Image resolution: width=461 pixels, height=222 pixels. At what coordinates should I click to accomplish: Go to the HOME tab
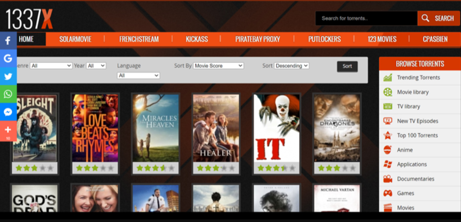(26, 39)
